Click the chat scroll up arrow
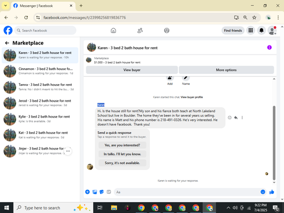This screenshot has width=284, height=213. (274, 79)
